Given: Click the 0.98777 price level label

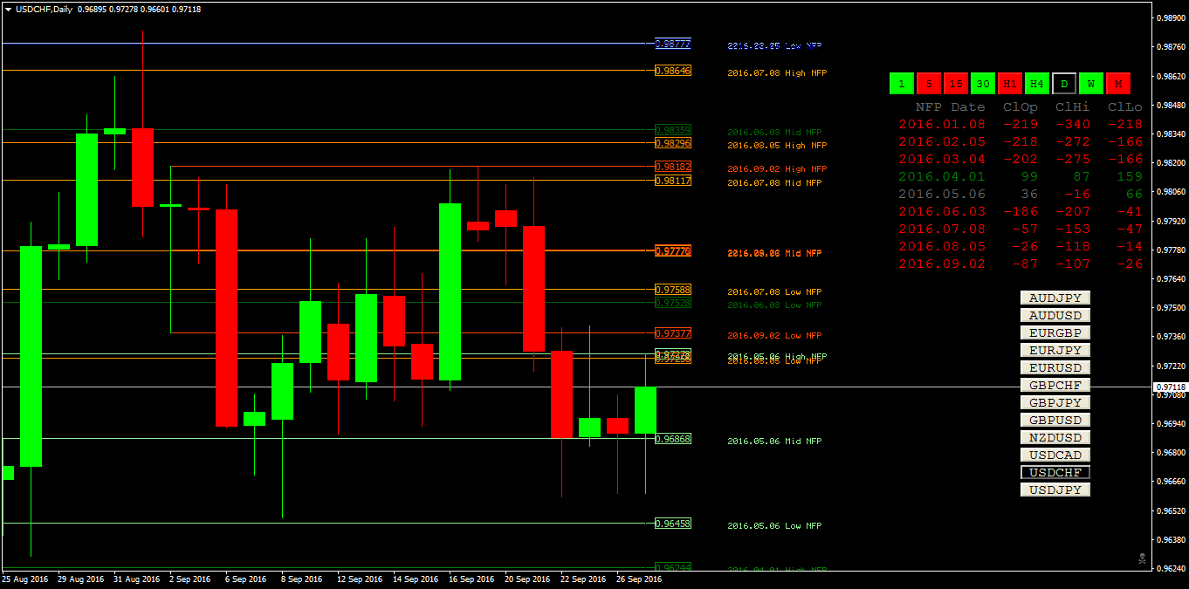Looking at the screenshot, I should pyautogui.click(x=672, y=43).
